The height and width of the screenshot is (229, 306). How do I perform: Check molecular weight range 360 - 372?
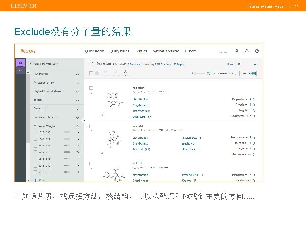coord(35,172)
